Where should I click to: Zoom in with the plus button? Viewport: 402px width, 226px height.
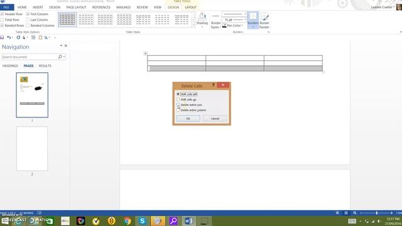391,213
